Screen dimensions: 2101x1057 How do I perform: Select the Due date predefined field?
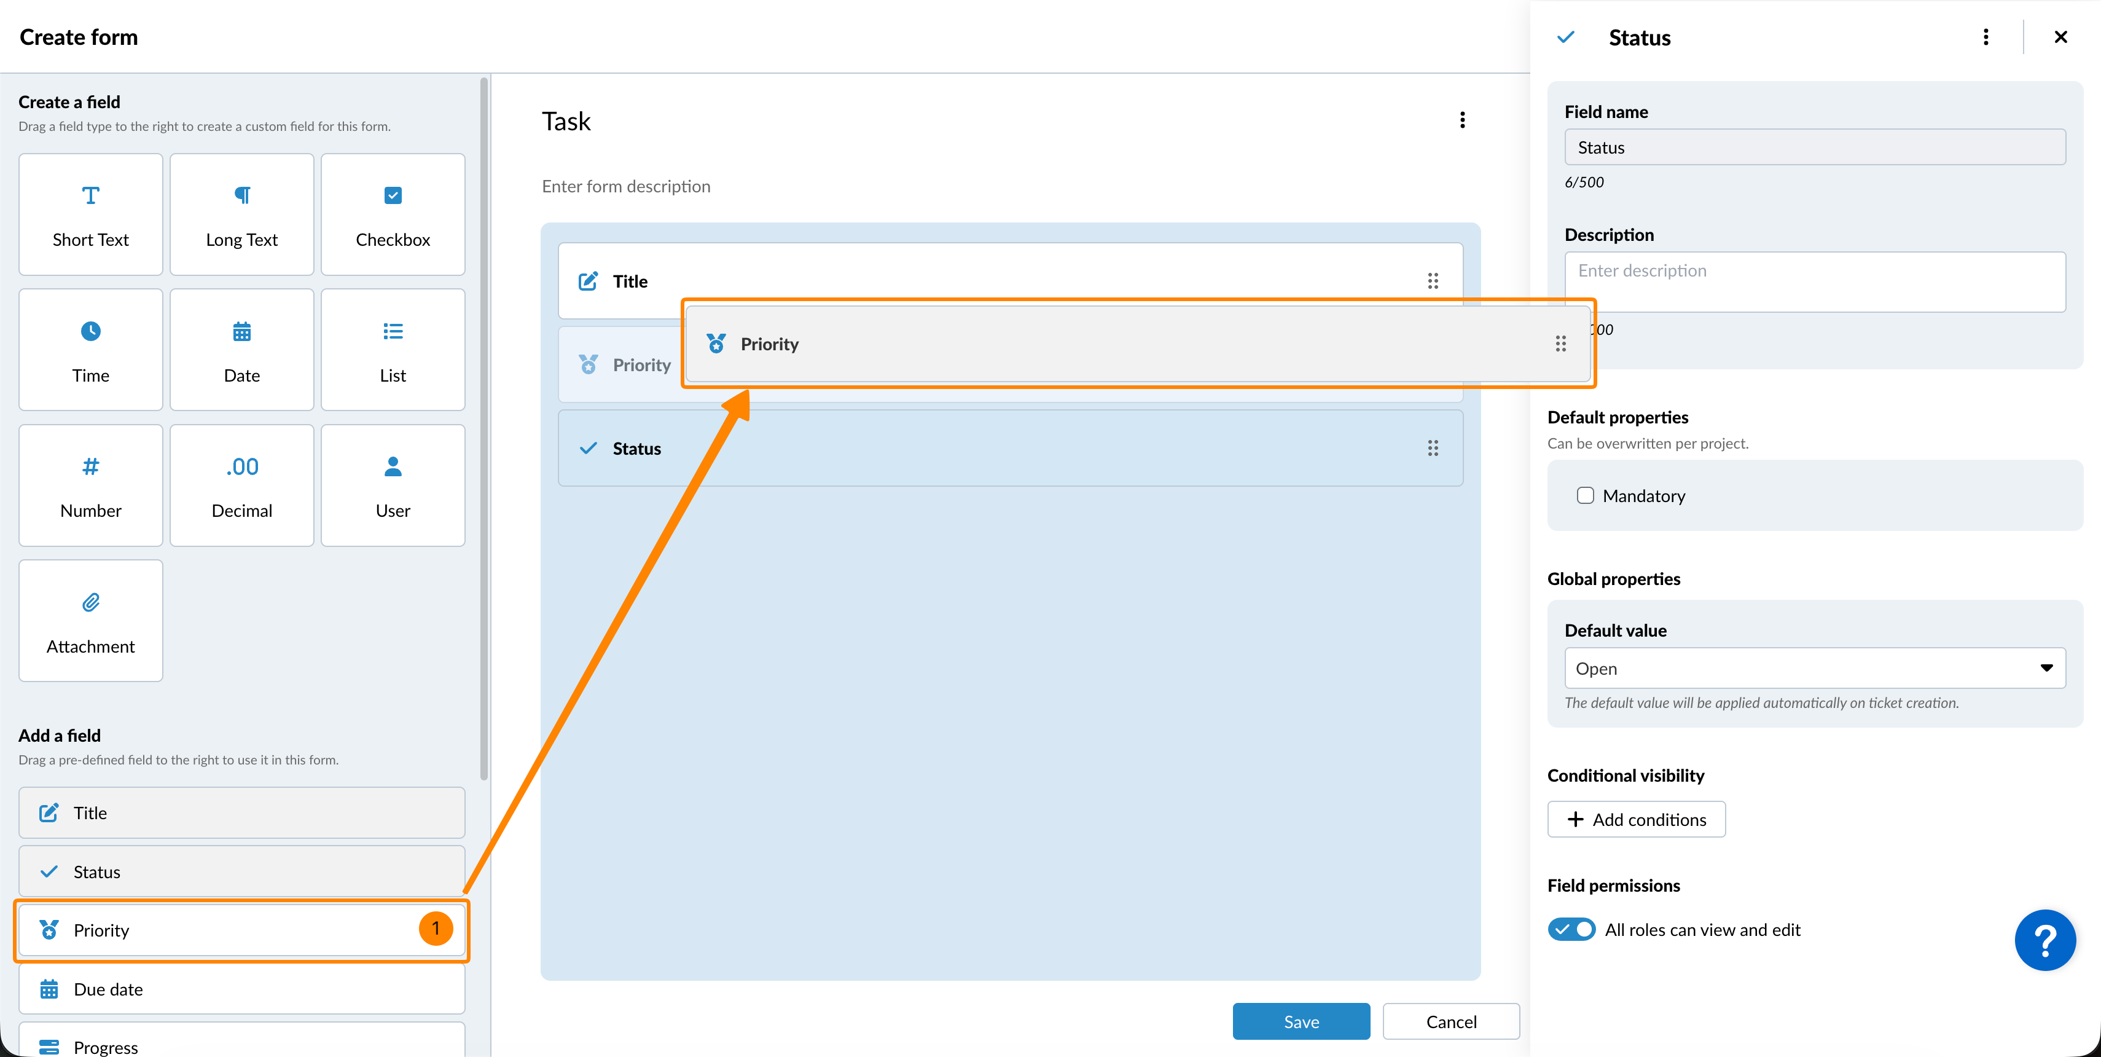(x=241, y=989)
